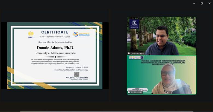The height and width of the screenshot is (112, 213).
Task: Minimize the meeting window
Action: [x=194, y=4]
